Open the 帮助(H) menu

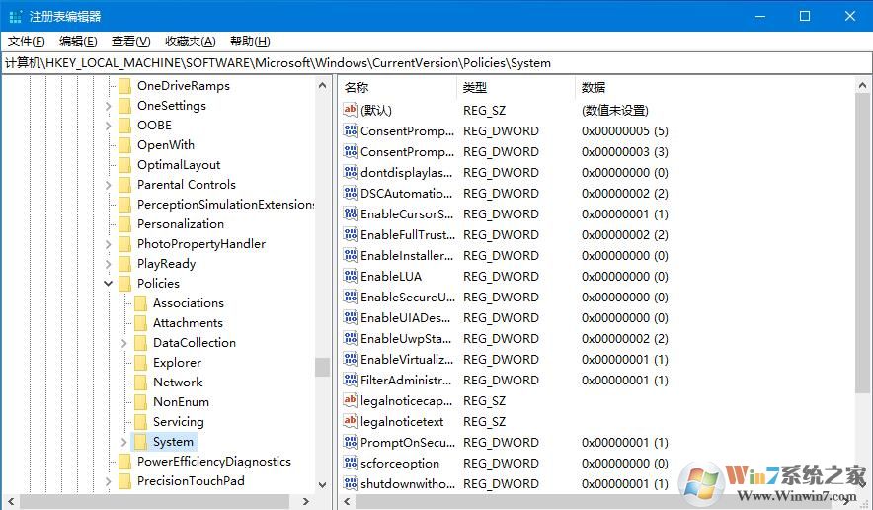(x=250, y=42)
